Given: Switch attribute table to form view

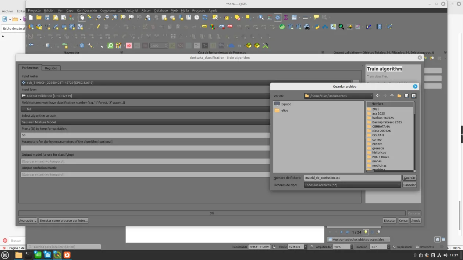Looking at the screenshot, I should (x=438, y=239).
